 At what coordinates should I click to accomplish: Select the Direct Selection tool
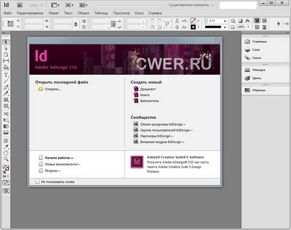click(6, 49)
